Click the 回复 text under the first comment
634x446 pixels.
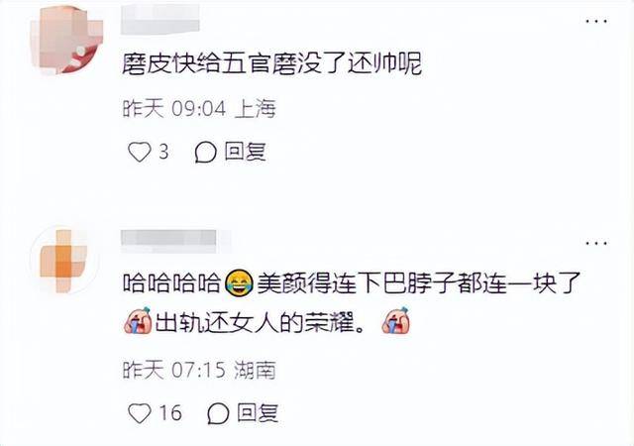tap(245, 152)
